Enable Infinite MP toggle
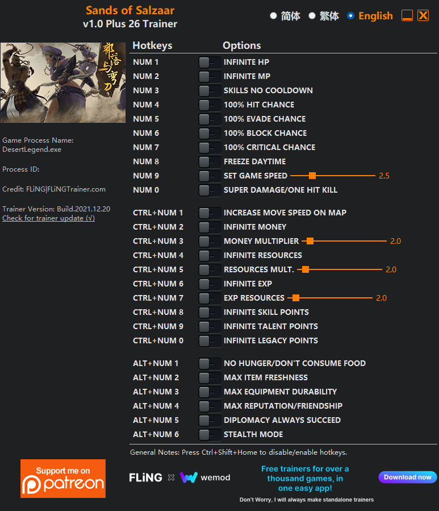The image size is (439, 511). 210,77
